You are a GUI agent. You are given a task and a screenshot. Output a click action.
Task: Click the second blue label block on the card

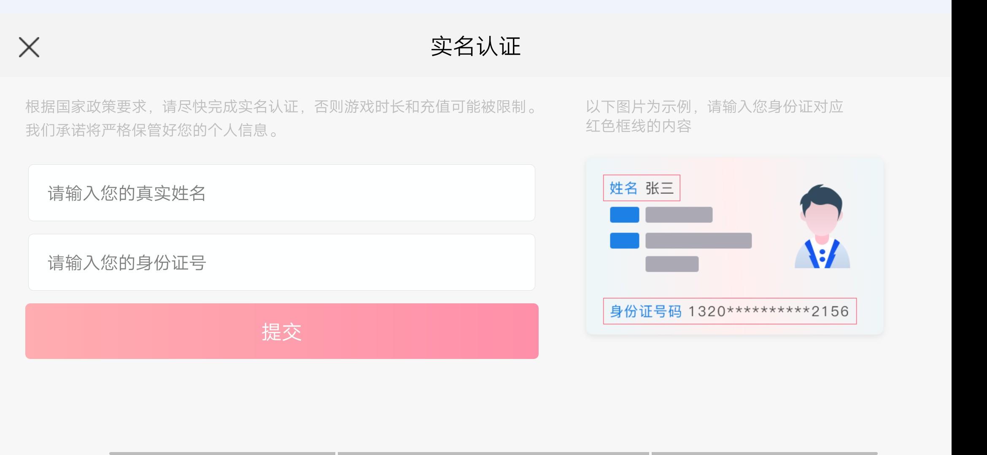point(624,241)
